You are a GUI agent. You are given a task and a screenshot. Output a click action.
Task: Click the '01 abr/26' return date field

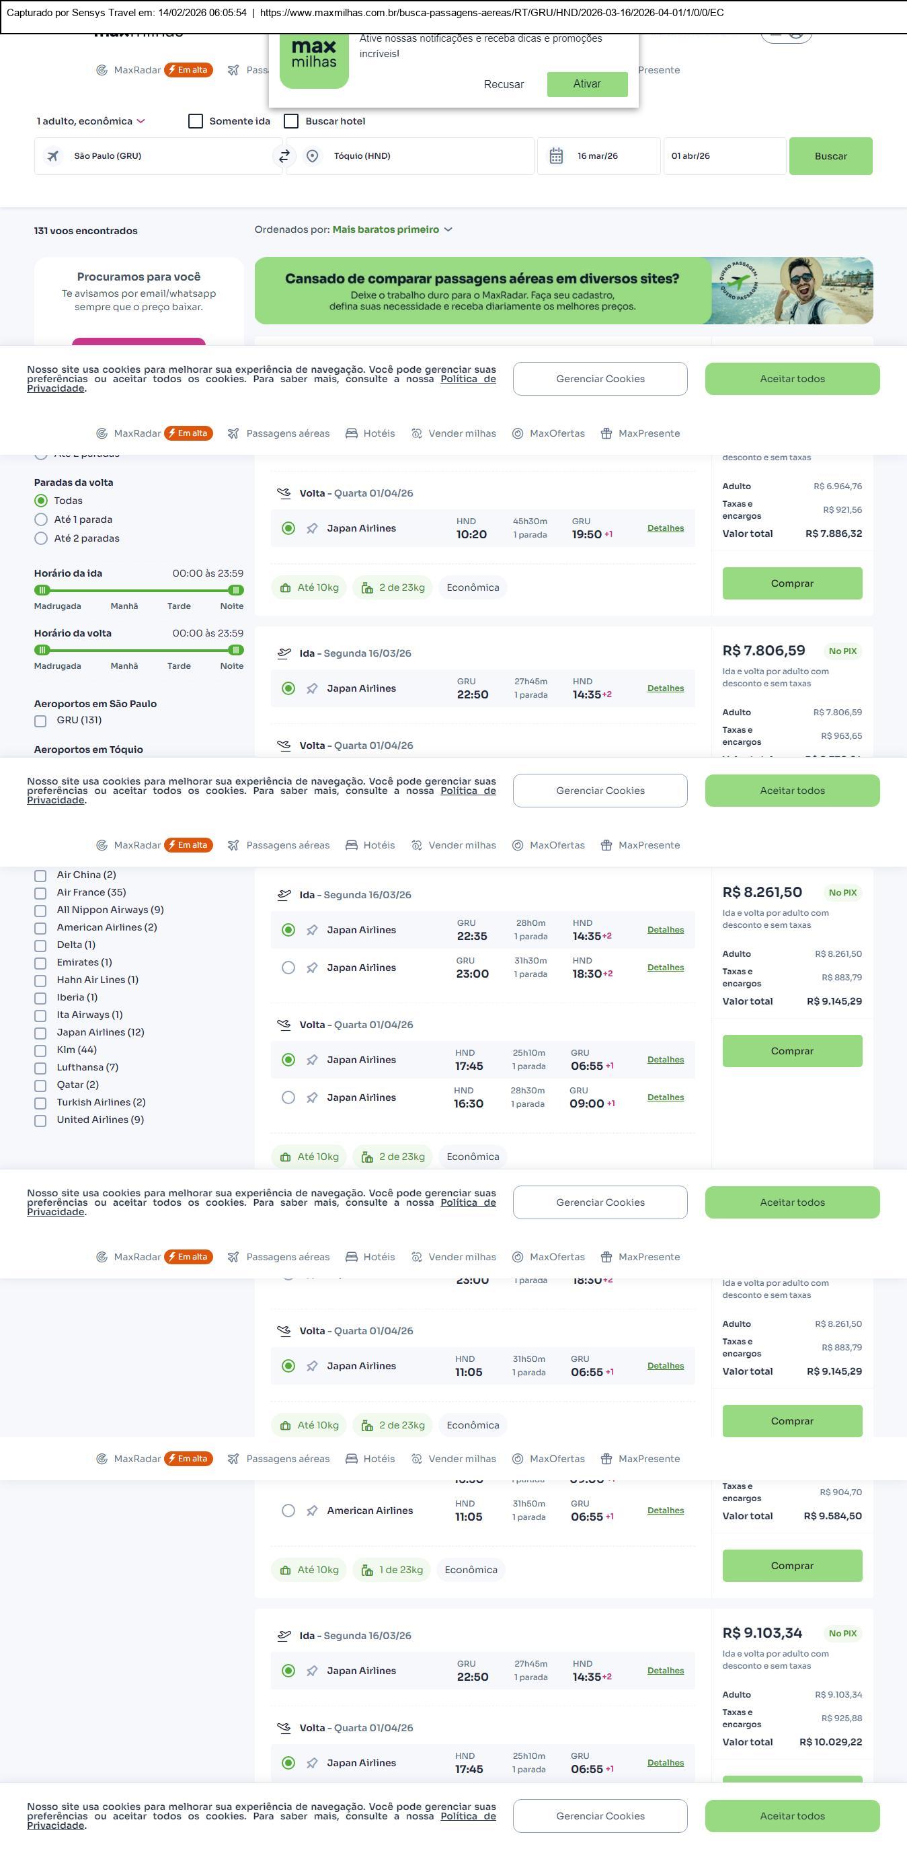pos(724,155)
